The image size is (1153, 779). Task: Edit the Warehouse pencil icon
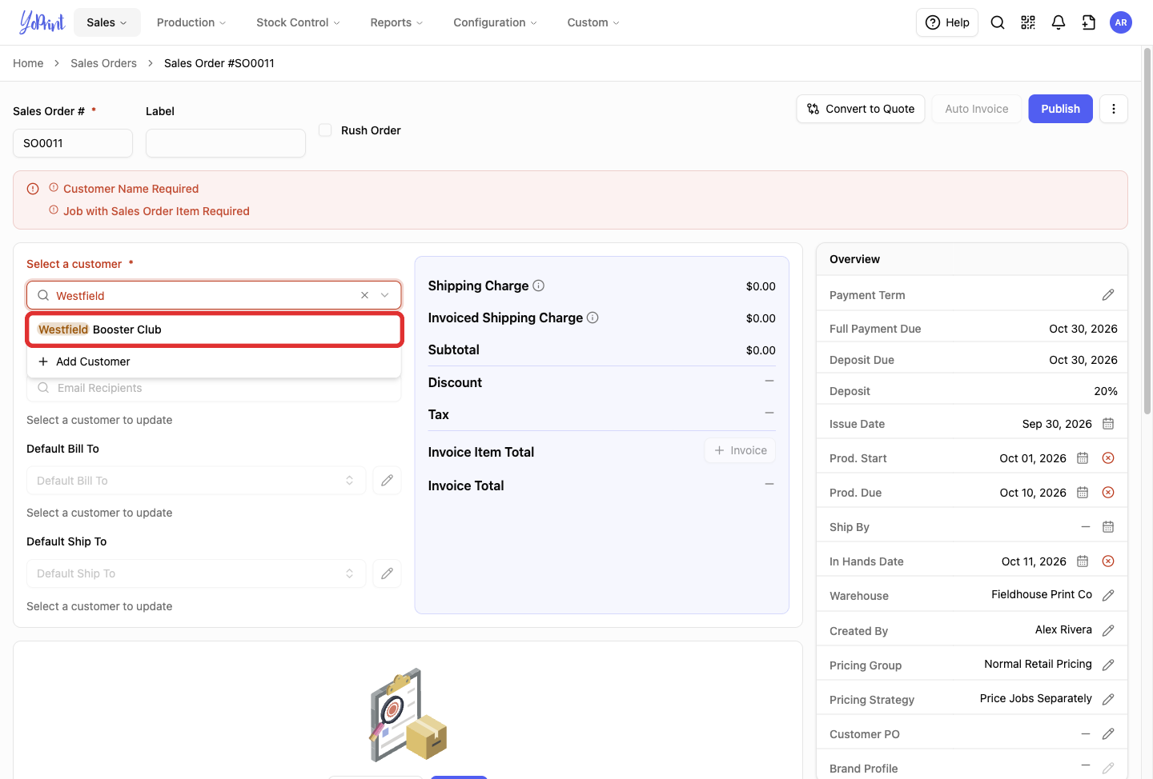(x=1108, y=596)
